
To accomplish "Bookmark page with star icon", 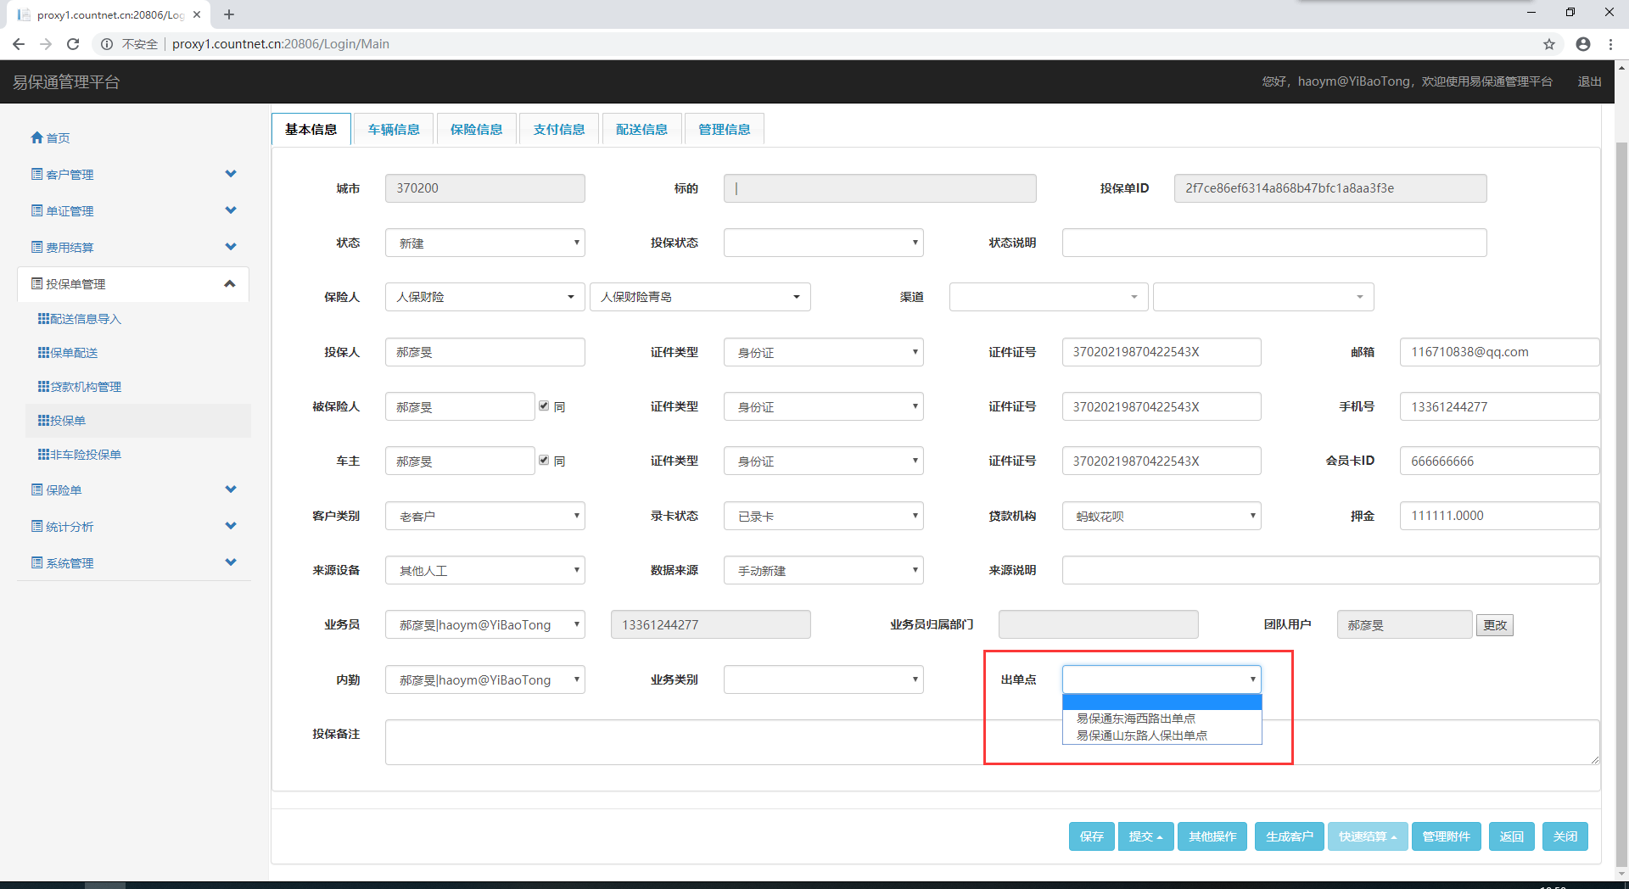I will [x=1549, y=44].
